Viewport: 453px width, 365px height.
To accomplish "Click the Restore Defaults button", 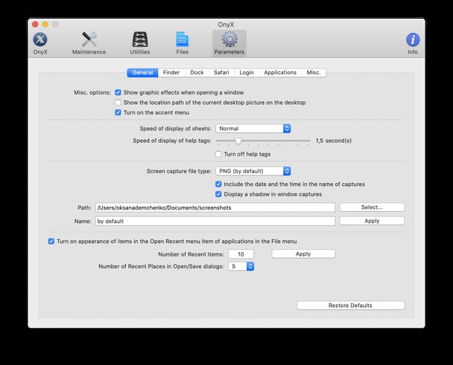I will pyautogui.click(x=350, y=306).
